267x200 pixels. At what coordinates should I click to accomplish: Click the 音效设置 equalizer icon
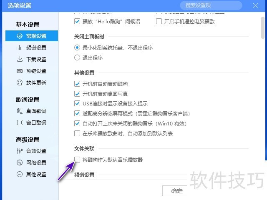click(19, 151)
